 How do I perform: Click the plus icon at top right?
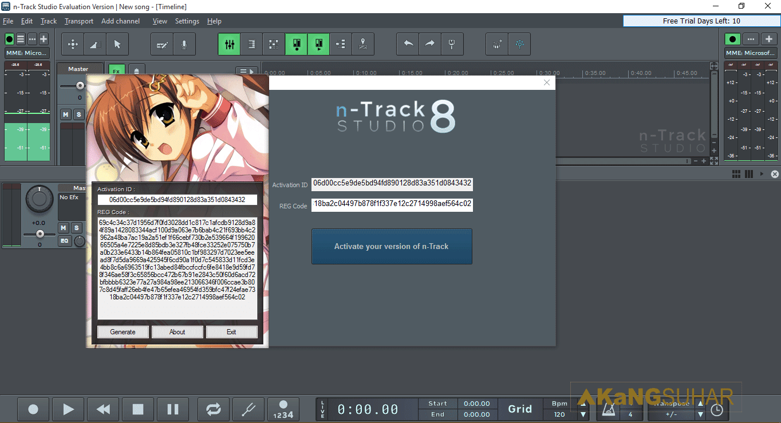coord(769,39)
